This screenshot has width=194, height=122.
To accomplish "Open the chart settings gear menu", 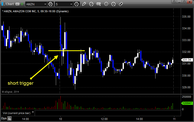I will (x=50, y=4).
